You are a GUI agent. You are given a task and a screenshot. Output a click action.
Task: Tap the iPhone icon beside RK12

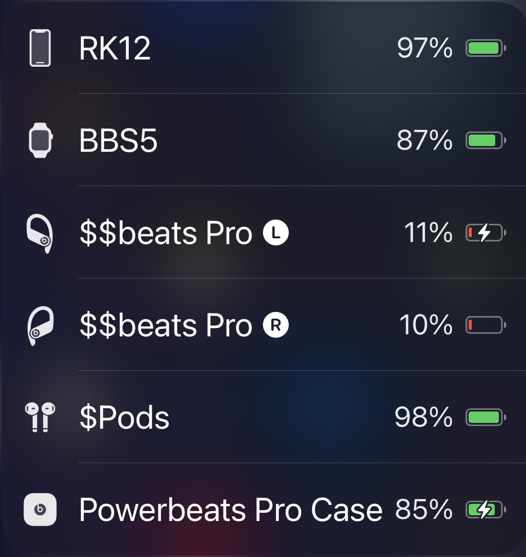pos(40,48)
